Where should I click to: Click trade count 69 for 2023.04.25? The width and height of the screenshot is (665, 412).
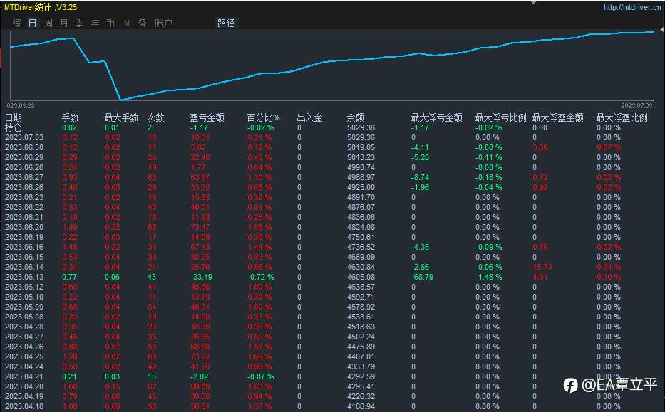point(152,356)
